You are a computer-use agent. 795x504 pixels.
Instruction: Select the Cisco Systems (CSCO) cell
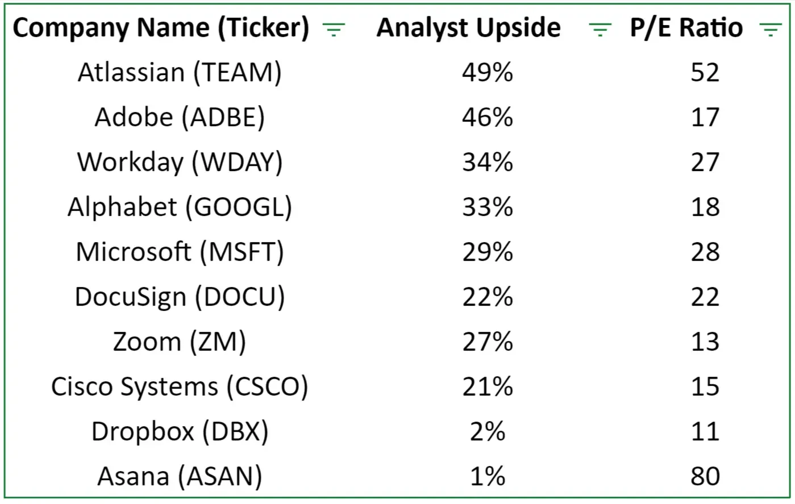[x=180, y=387]
